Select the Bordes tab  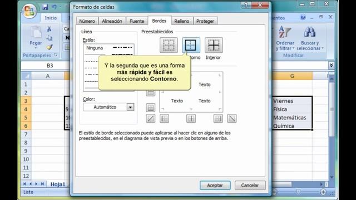pyautogui.click(x=160, y=21)
